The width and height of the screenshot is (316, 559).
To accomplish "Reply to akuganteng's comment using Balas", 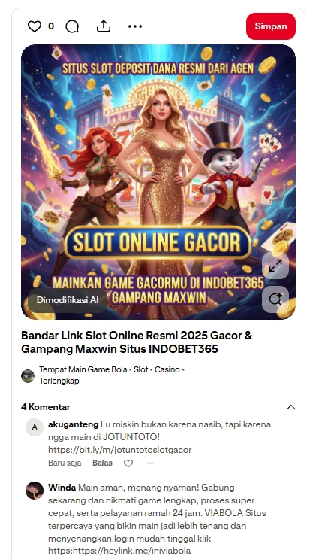I will point(102,463).
